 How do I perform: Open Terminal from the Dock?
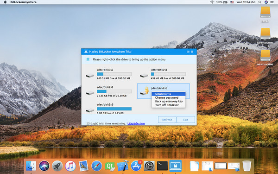point(162,166)
